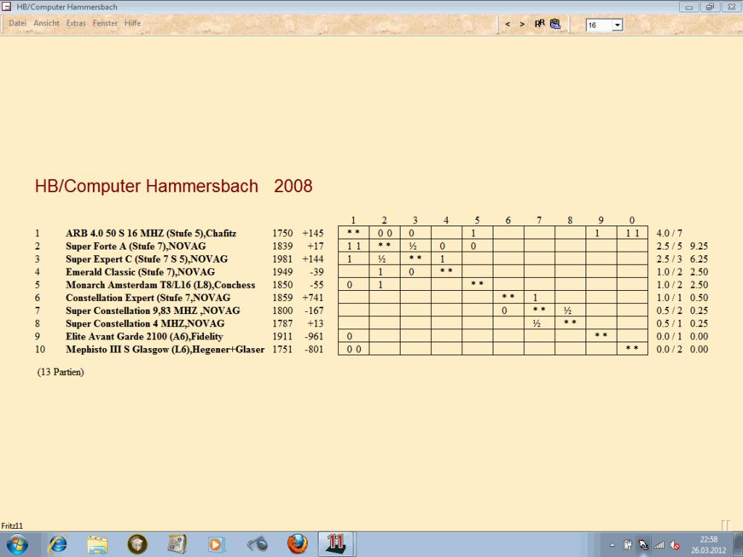Image resolution: width=743 pixels, height=557 pixels.
Task: Click the +741 performance value
Action: click(x=313, y=297)
